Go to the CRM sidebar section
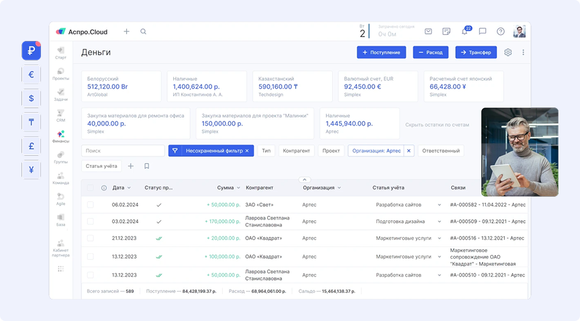 tap(60, 116)
